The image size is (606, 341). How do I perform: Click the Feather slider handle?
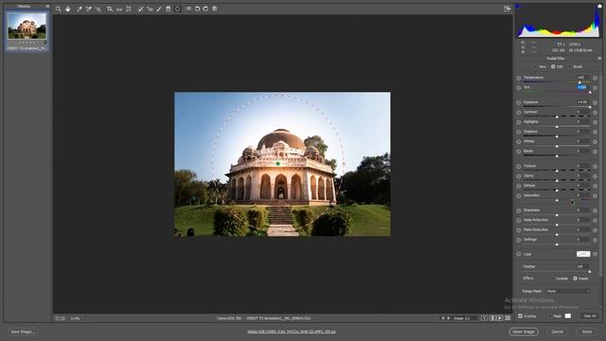[589, 272]
